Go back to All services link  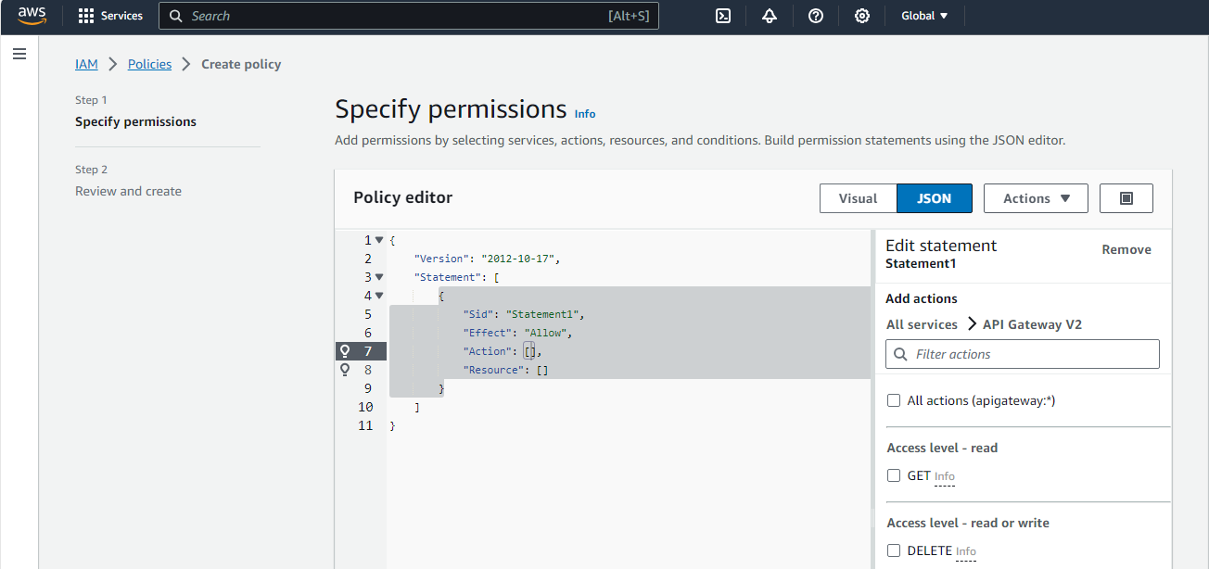[922, 324]
